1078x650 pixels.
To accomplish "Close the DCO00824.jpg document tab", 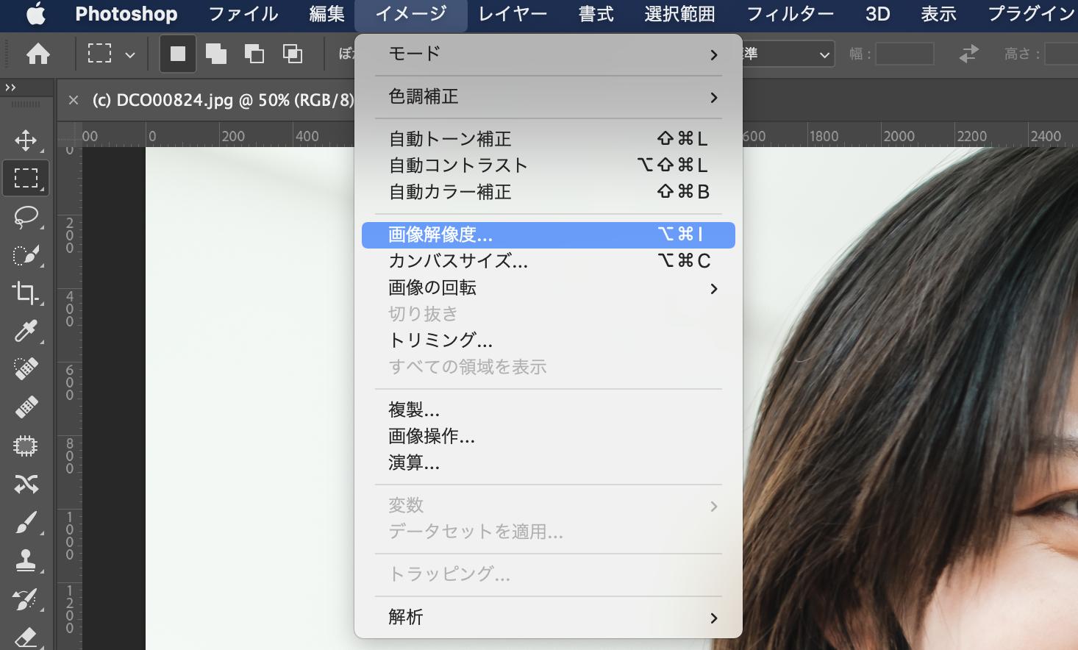I will point(73,100).
